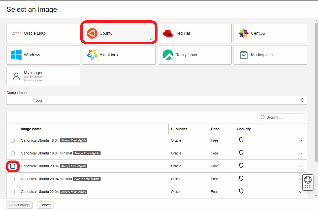Open My images custom images tile
This screenshot has width=318, height=211.
click(43, 77)
